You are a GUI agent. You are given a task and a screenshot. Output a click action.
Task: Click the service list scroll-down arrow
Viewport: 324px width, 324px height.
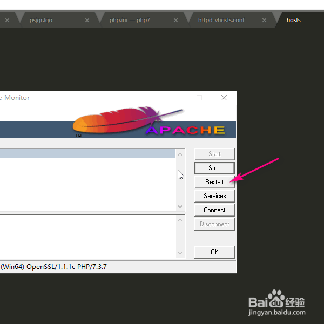tap(180, 207)
